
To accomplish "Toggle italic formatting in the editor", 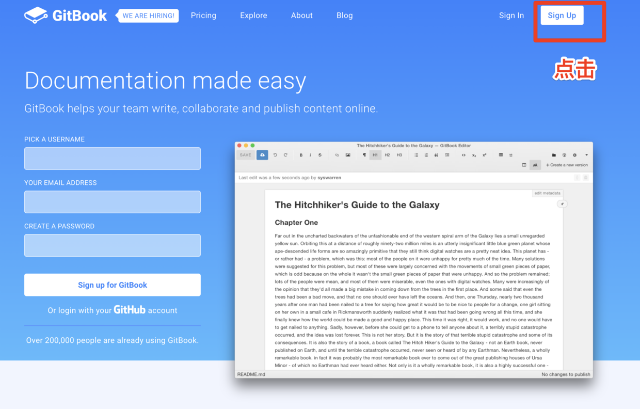I will (x=310, y=155).
